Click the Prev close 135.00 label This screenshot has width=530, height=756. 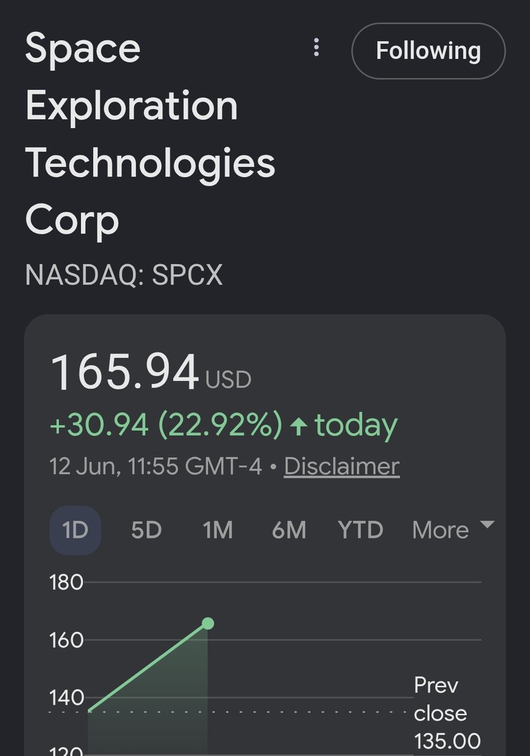pos(447,713)
